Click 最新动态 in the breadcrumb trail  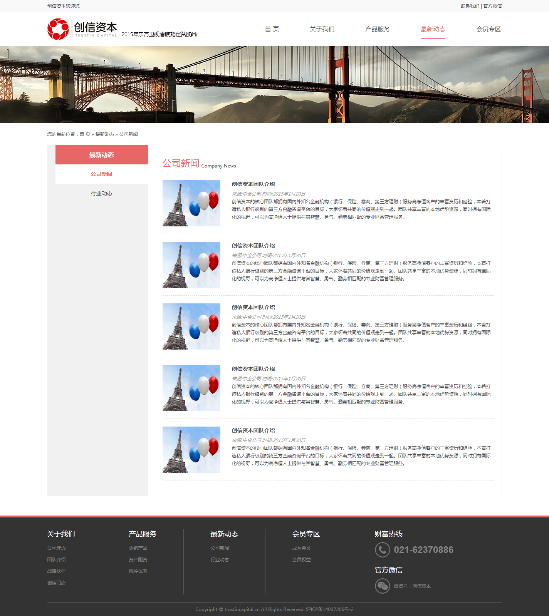click(104, 134)
